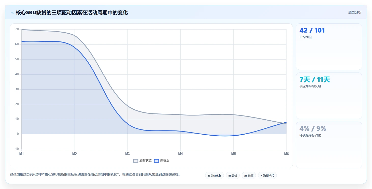Screen dimensions: 372x189
Task: Click the 7天 / 11天 lead time value
Action: pos(315,80)
